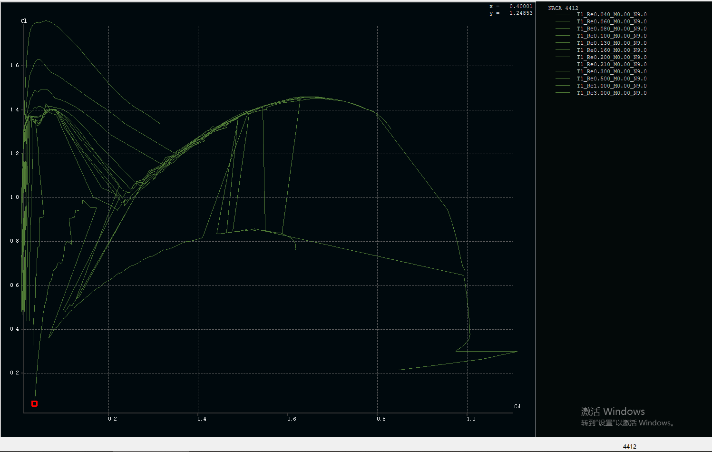Image resolution: width=712 pixels, height=452 pixels.
Task: Click the y = 1.24853 coordinate readout
Action: (511, 13)
